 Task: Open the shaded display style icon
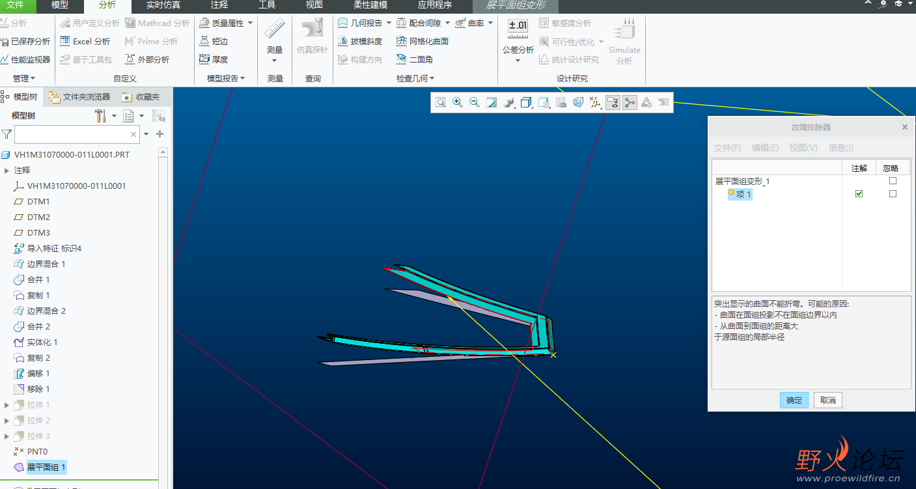[510, 102]
